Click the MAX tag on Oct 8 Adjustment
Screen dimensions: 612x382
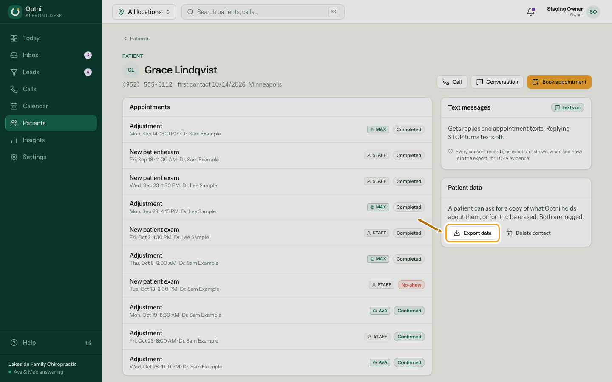[378, 259]
